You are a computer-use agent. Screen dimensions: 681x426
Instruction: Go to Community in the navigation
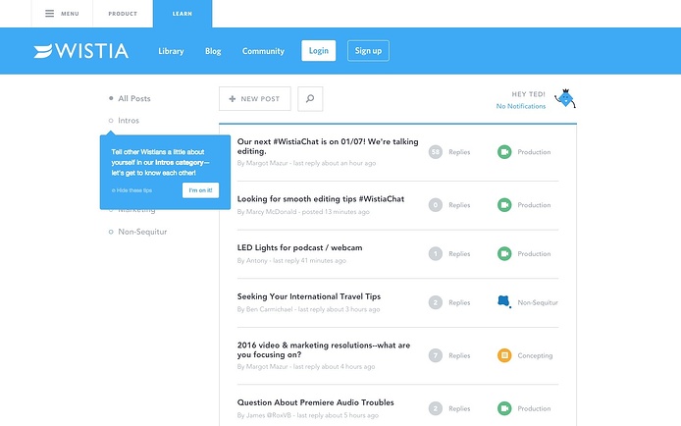(263, 51)
